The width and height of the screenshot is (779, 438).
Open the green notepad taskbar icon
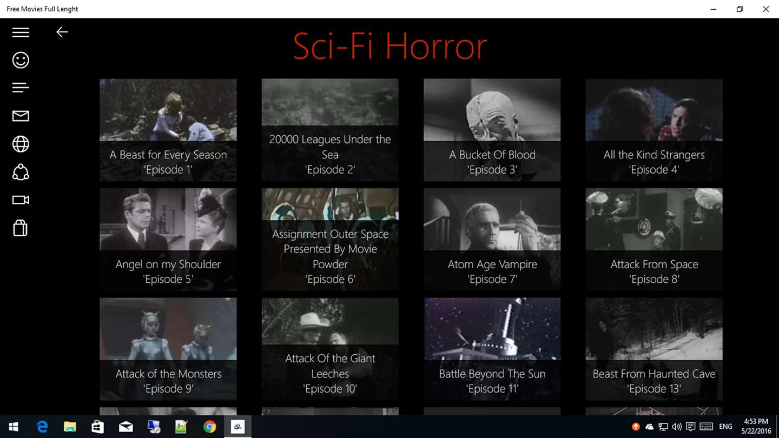point(181,427)
